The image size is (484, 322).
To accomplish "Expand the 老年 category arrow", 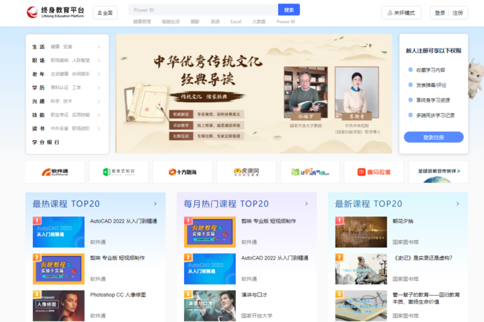I will [x=99, y=74].
